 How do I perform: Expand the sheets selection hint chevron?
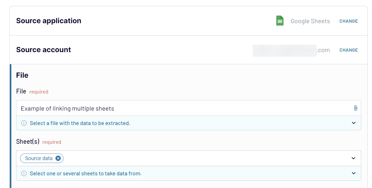click(x=354, y=173)
